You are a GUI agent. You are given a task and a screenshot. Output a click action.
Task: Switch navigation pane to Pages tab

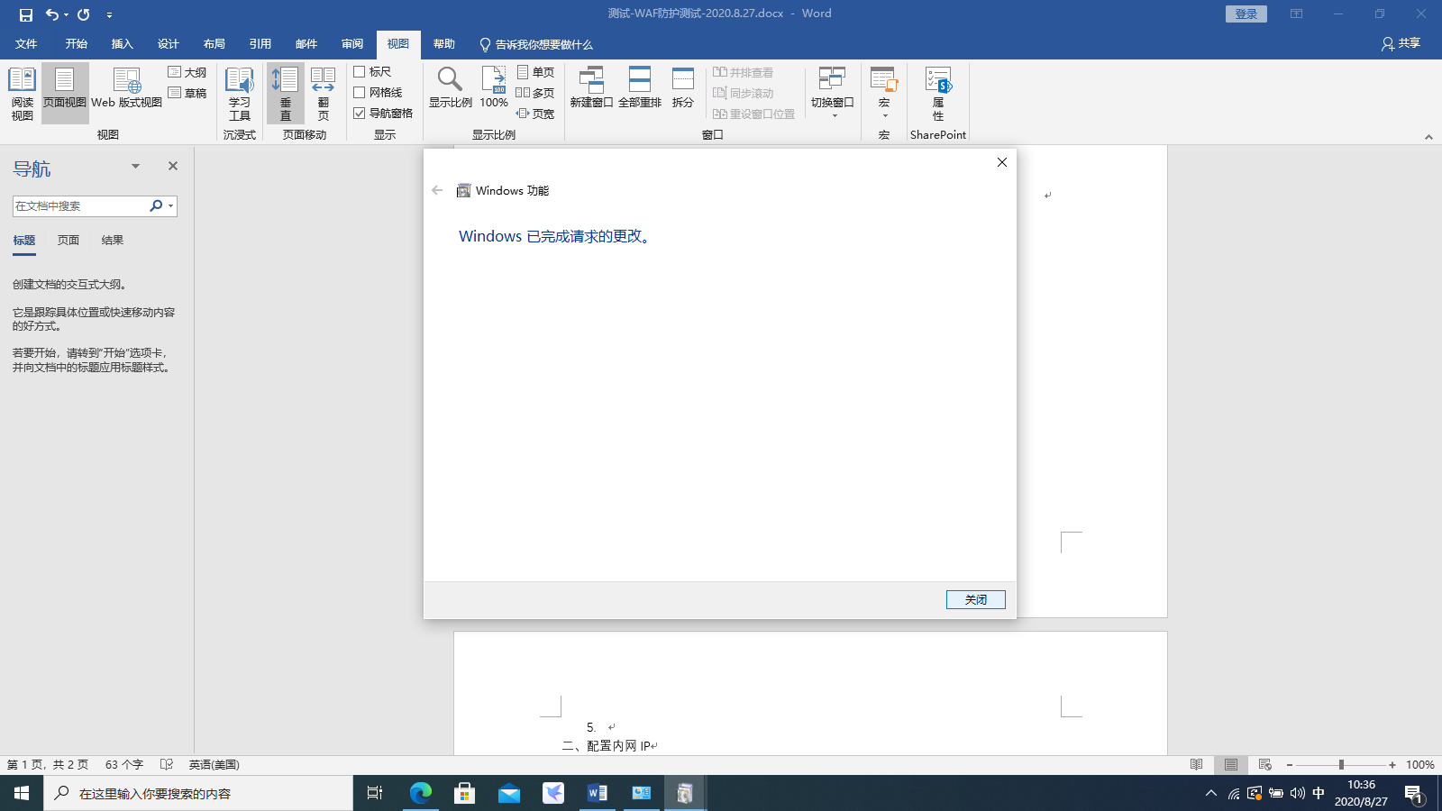tap(68, 241)
